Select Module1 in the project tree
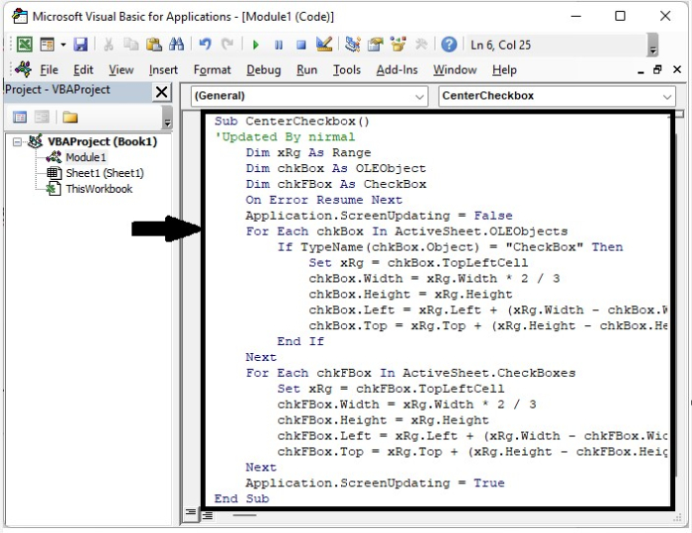Screen dimensions: 692x533 (x=85, y=157)
